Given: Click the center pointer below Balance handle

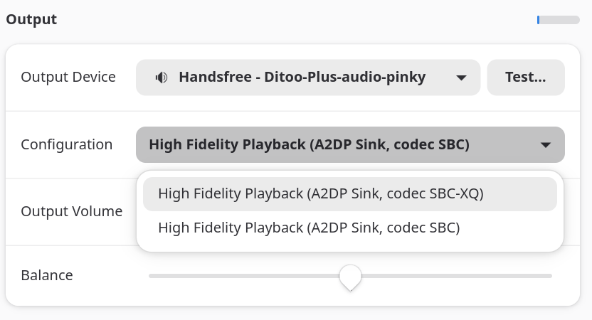Looking at the screenshot, I should click(349, 287).
